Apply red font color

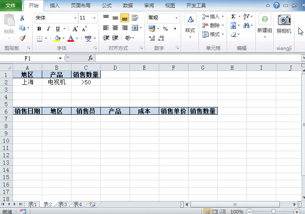71,38
